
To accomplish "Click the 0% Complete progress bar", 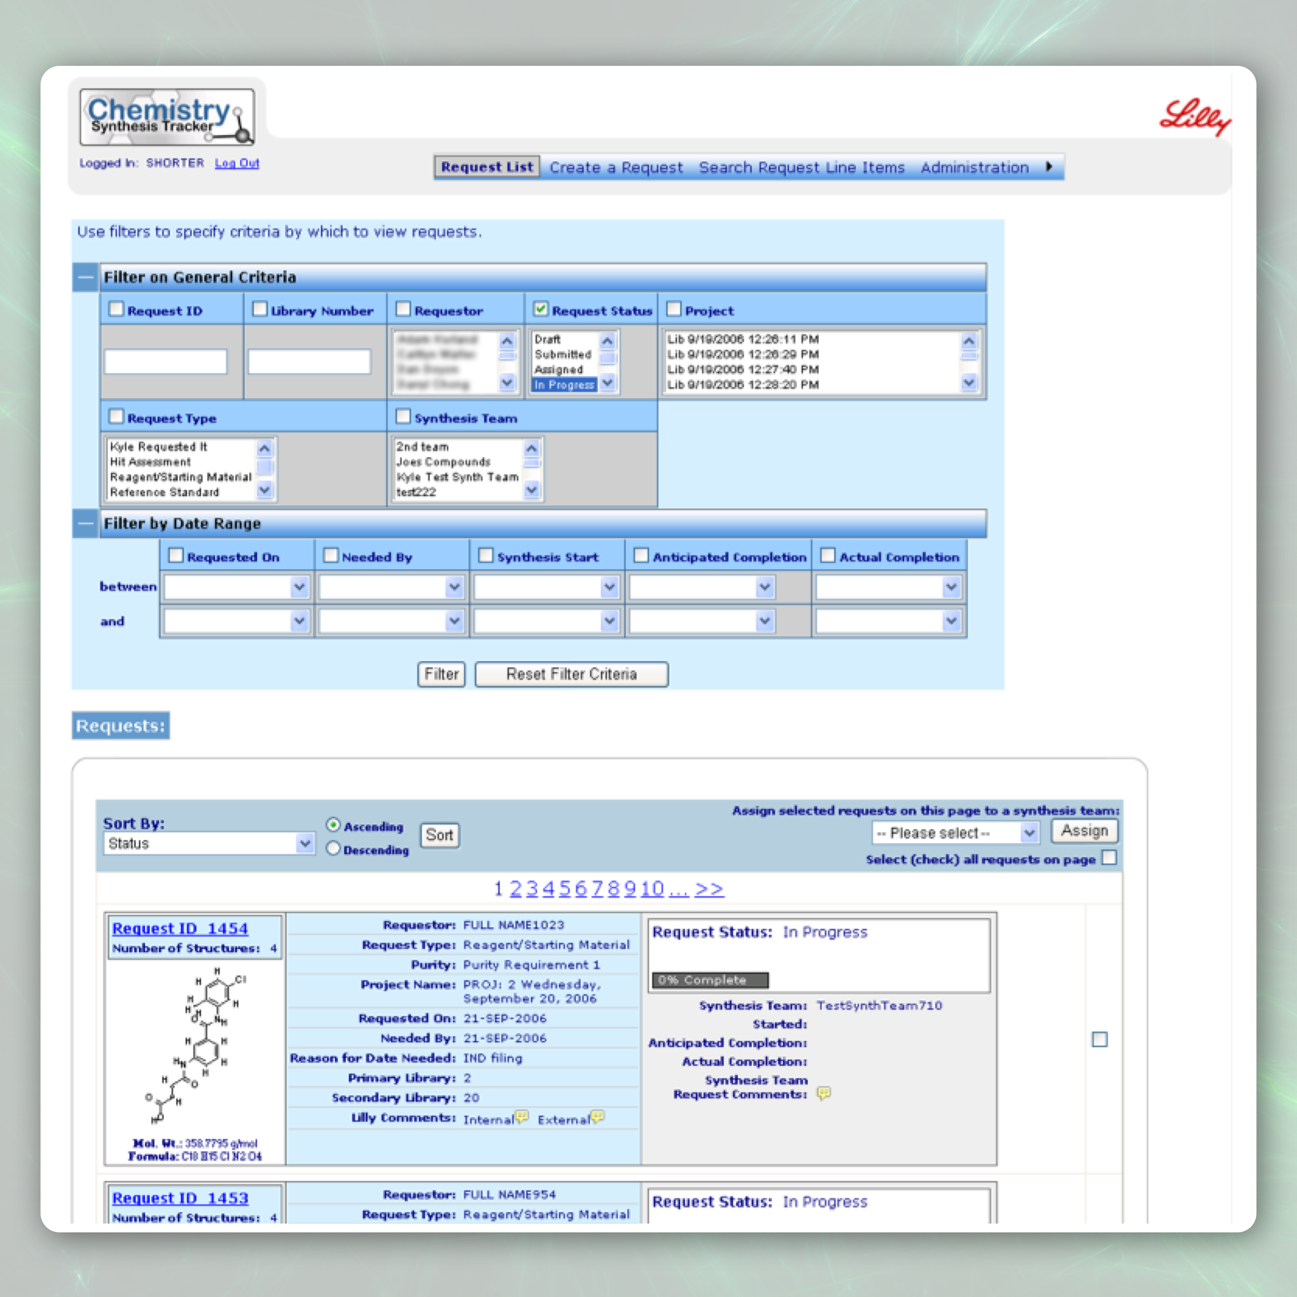I will point(710,980).
